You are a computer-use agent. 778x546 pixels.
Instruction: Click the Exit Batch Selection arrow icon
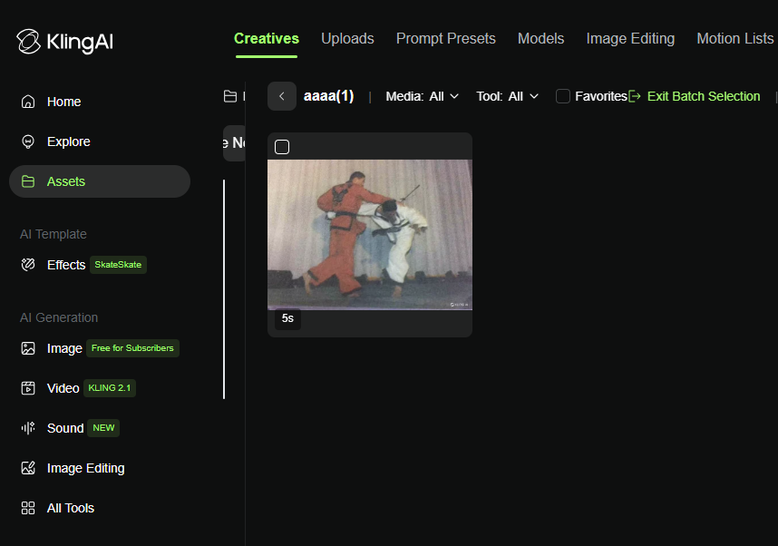click(635, 96)
